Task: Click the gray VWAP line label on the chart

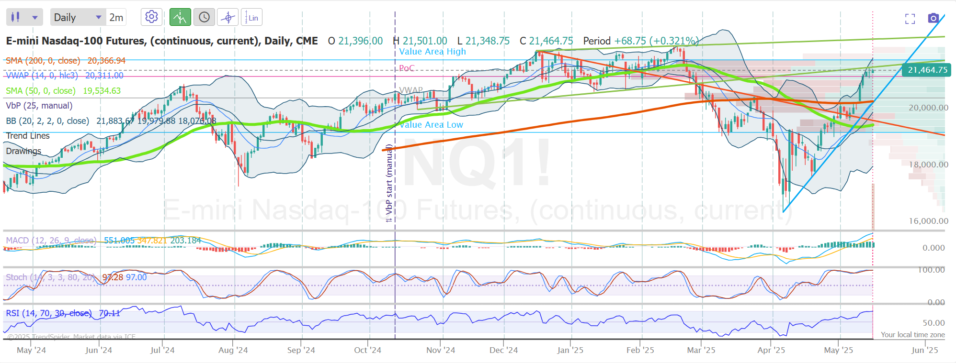Action: tap(411, 90)
